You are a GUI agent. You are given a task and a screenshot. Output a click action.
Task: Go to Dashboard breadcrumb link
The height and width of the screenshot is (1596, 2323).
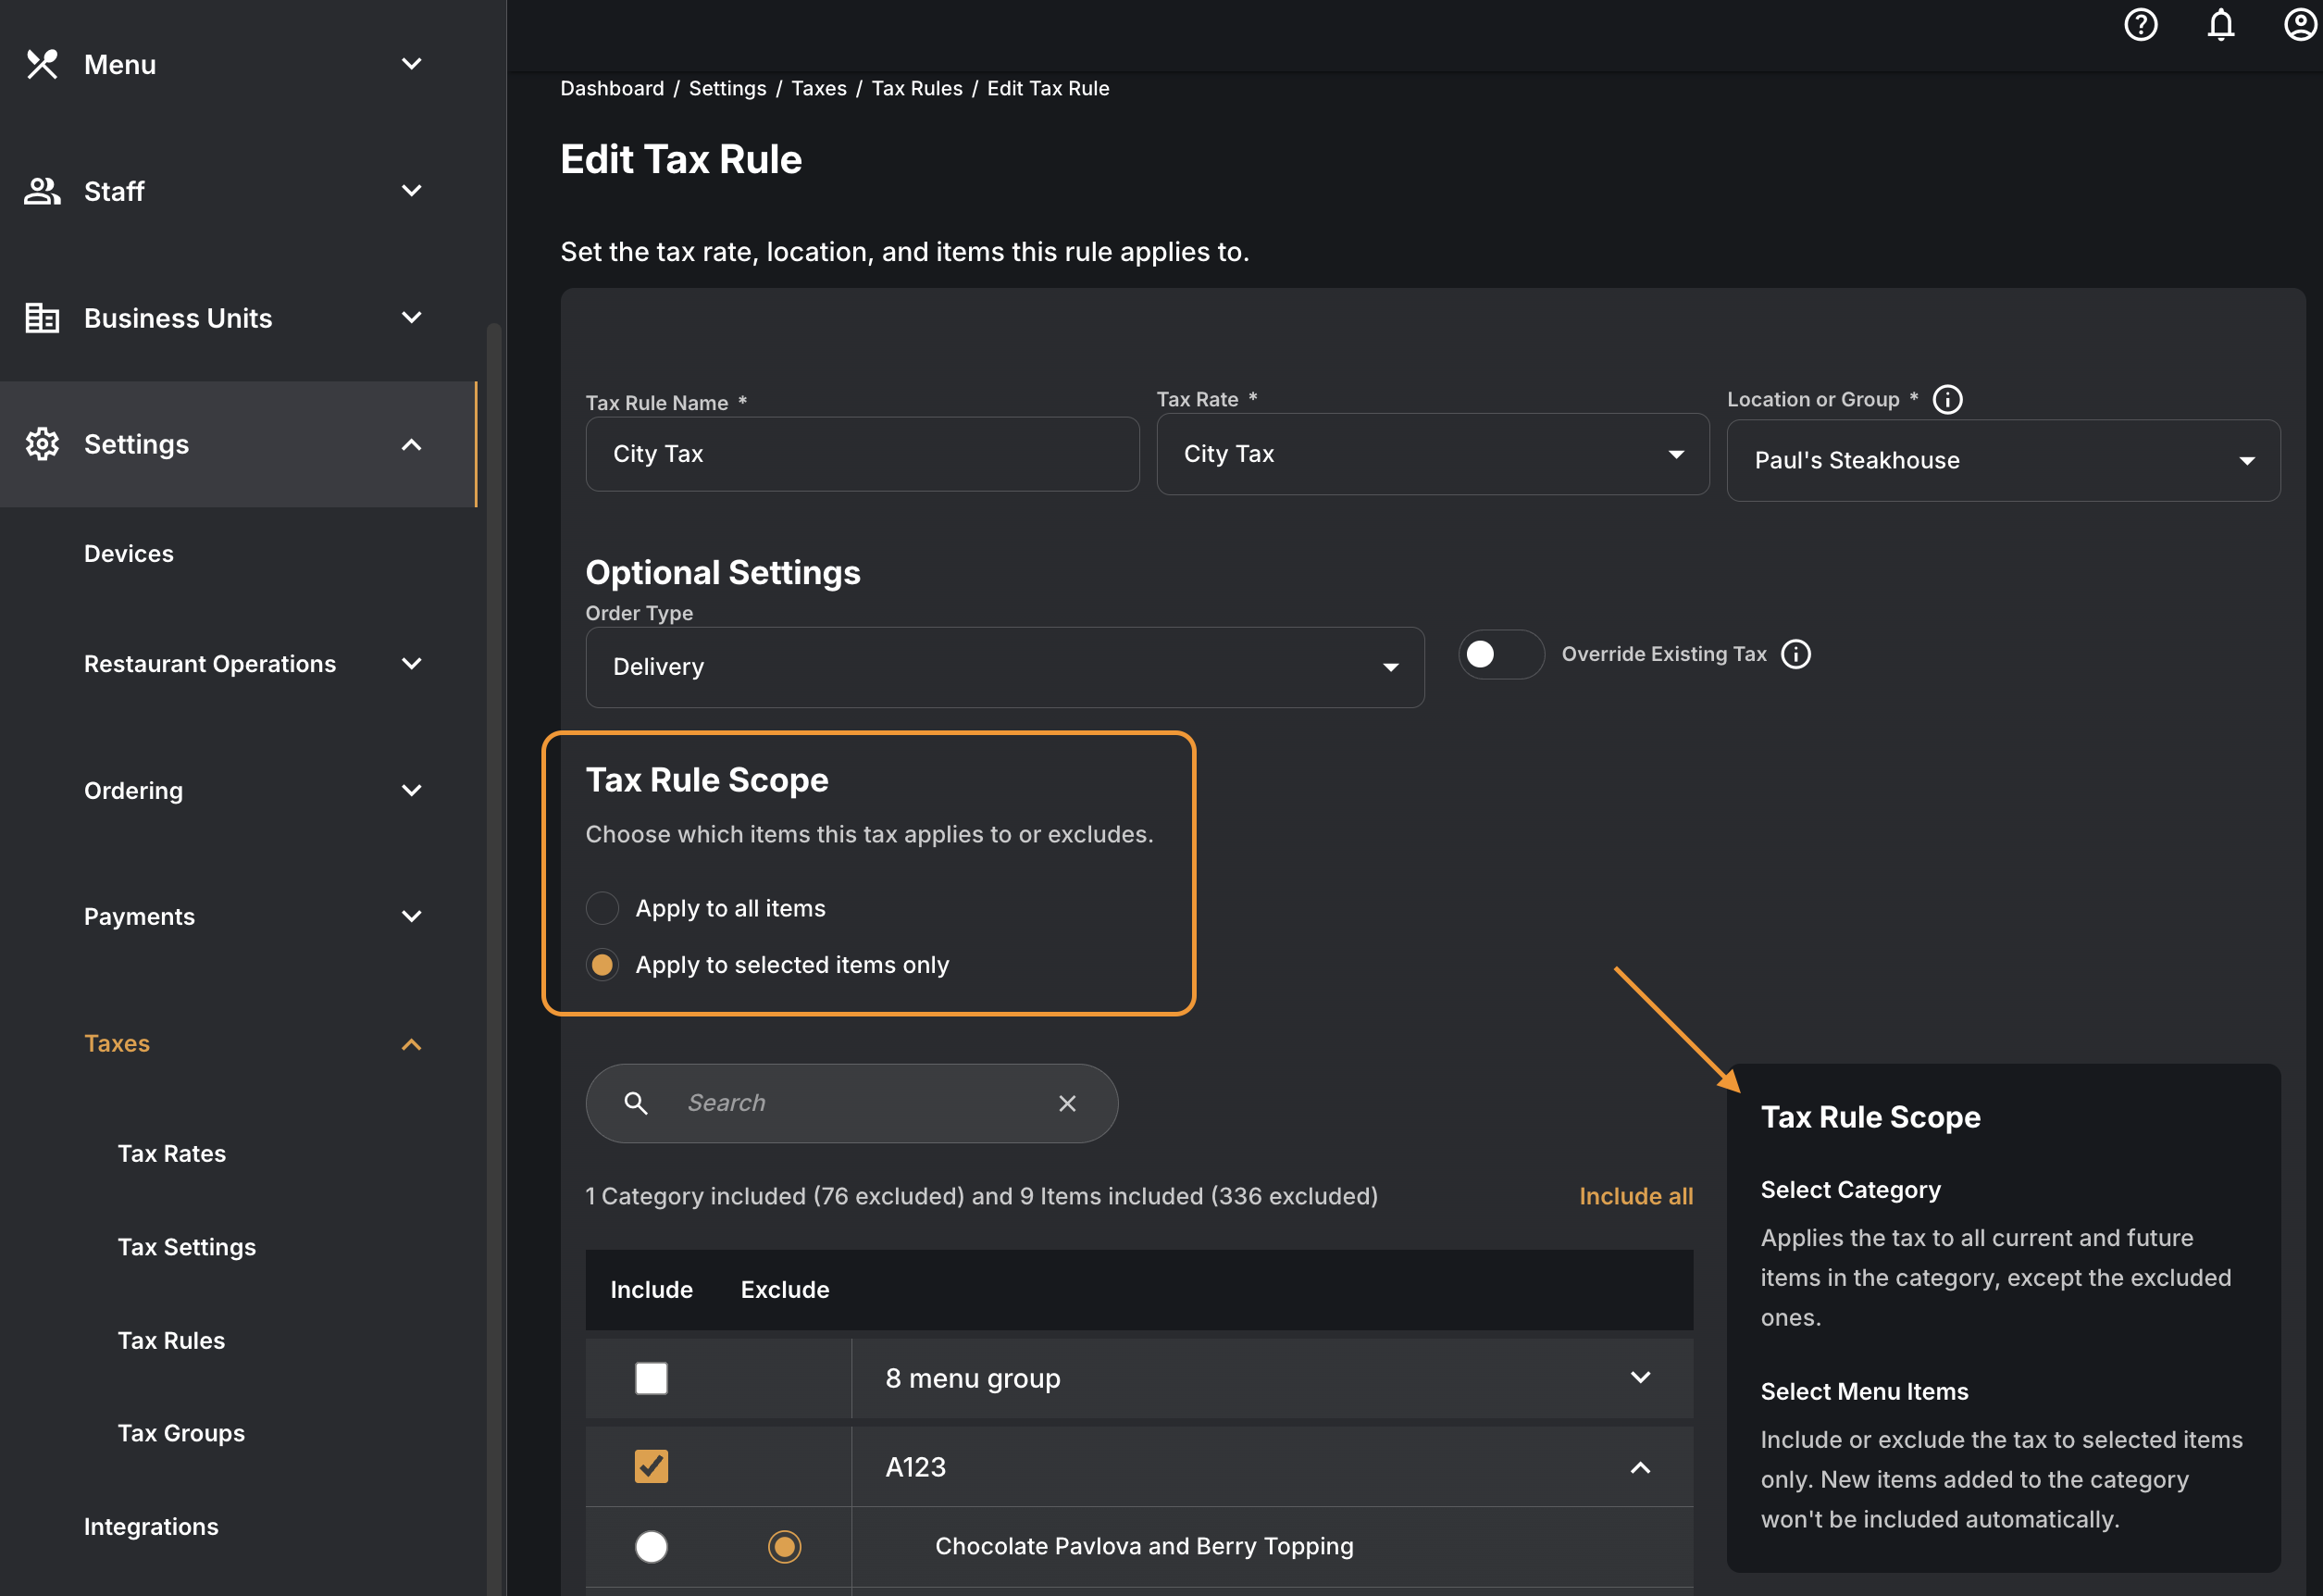coord(612,88)
